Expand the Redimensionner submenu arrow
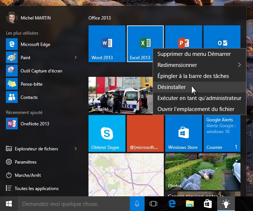 coord(239,65)
